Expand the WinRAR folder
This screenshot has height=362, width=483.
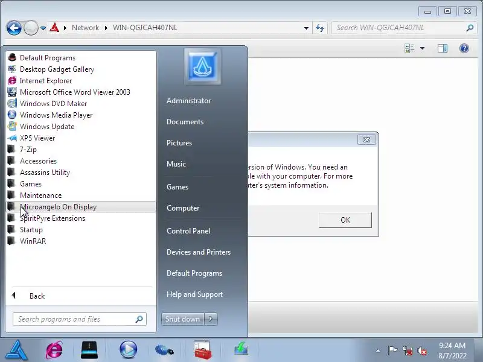(x=81, y=241)
